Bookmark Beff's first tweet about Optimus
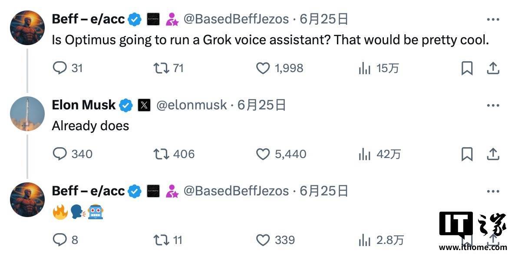Image resolution: width=515 pixels, height=257 pixels. (x=467, y=68)
